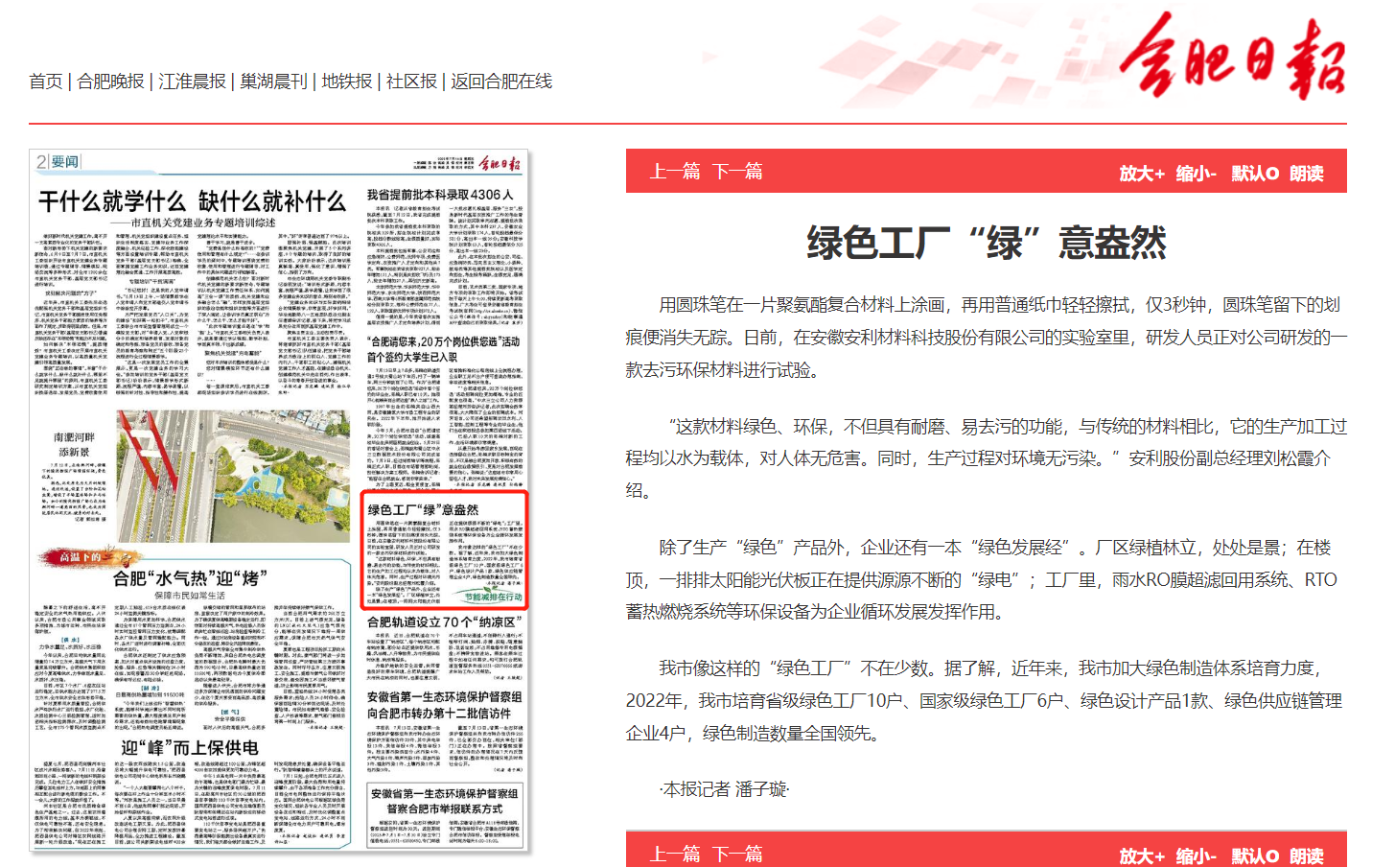Click the 合肥日报 logo

pos(1232,58)
